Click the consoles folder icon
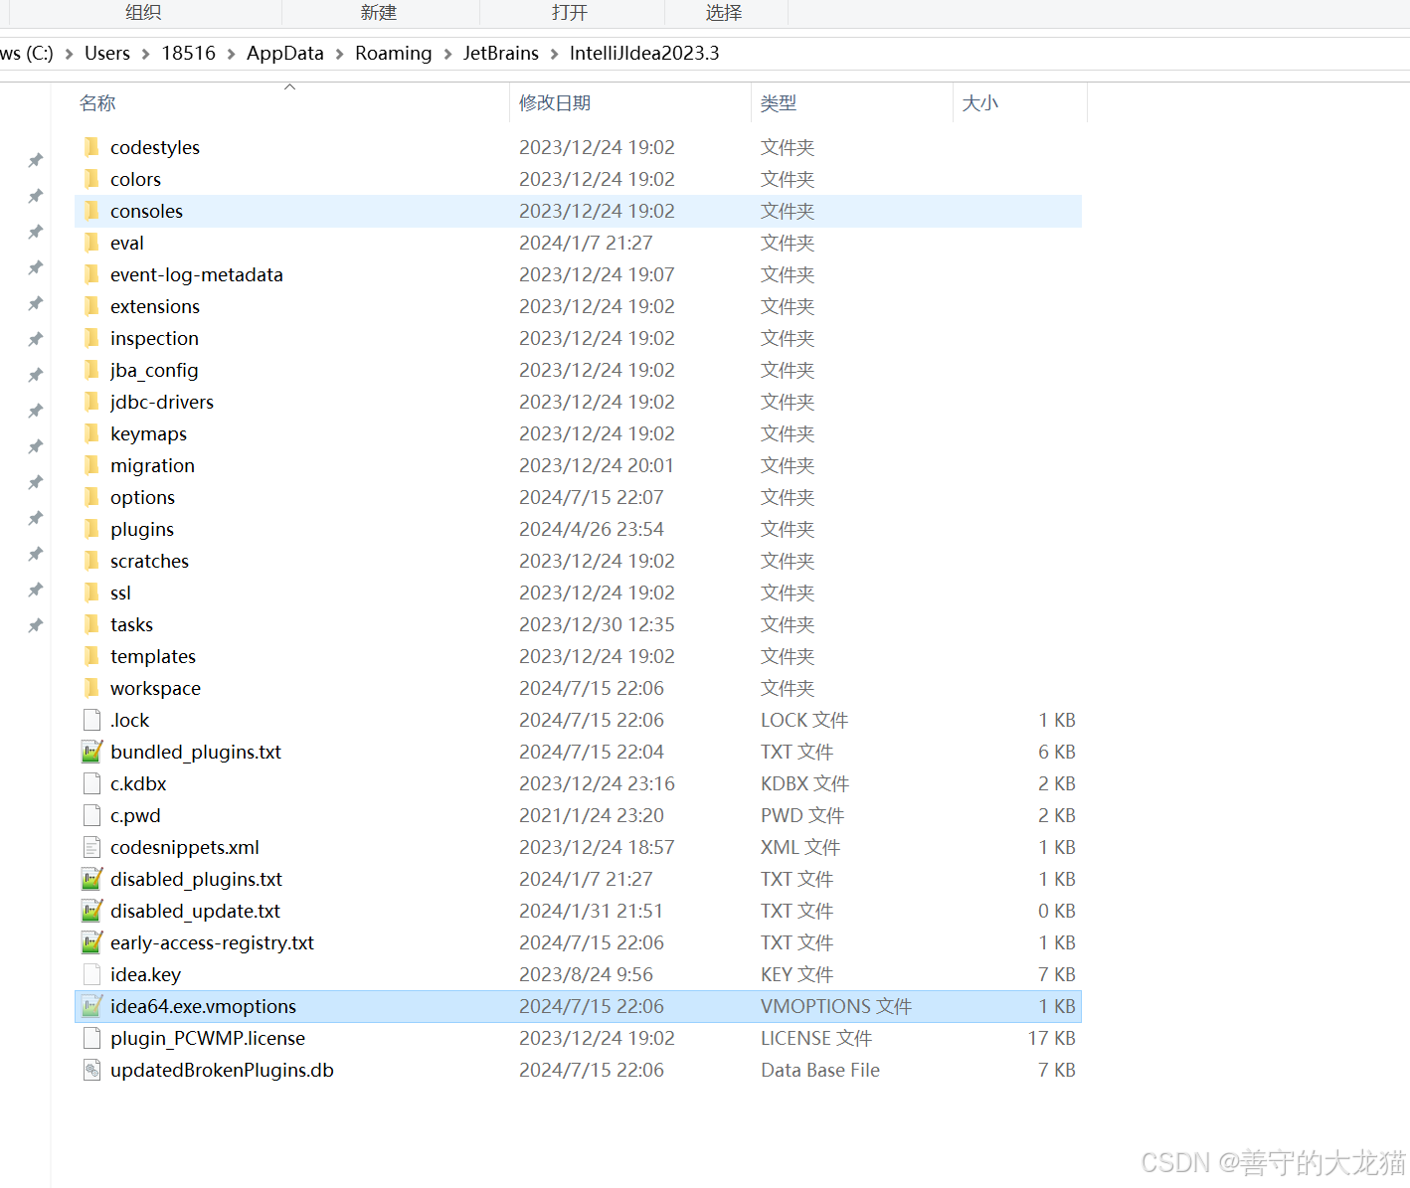 91,211
